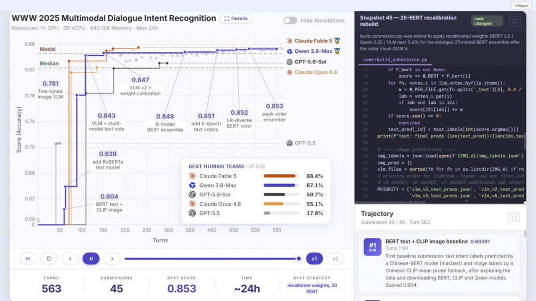The width and height of the screenshot is (536, 301).
Task: Click the GPT-5.5 legend icon on the chart
Action: point(290,143)
